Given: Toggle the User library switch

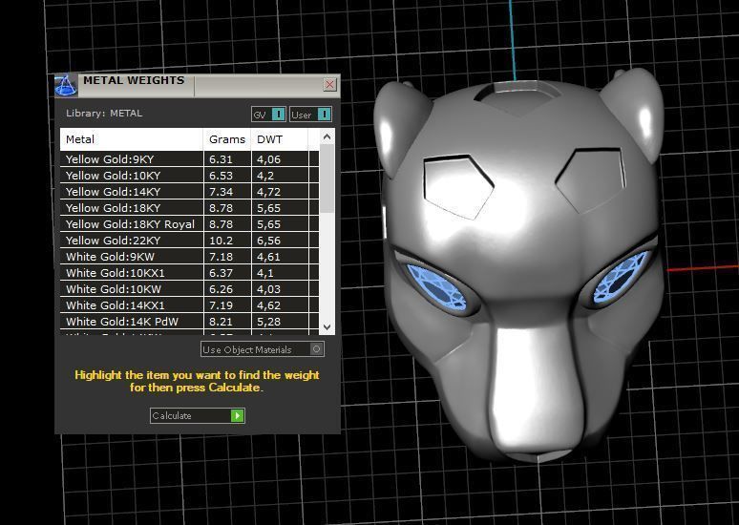Looking at the screenshot, I should click(310, 115).
